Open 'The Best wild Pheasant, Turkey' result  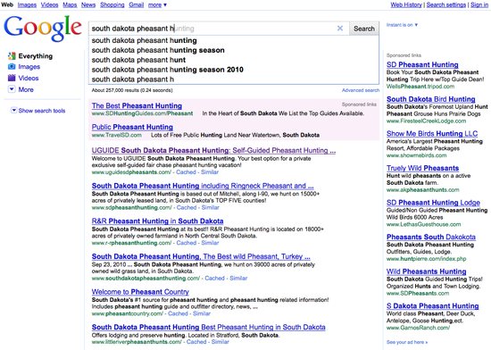pos(201,256)
